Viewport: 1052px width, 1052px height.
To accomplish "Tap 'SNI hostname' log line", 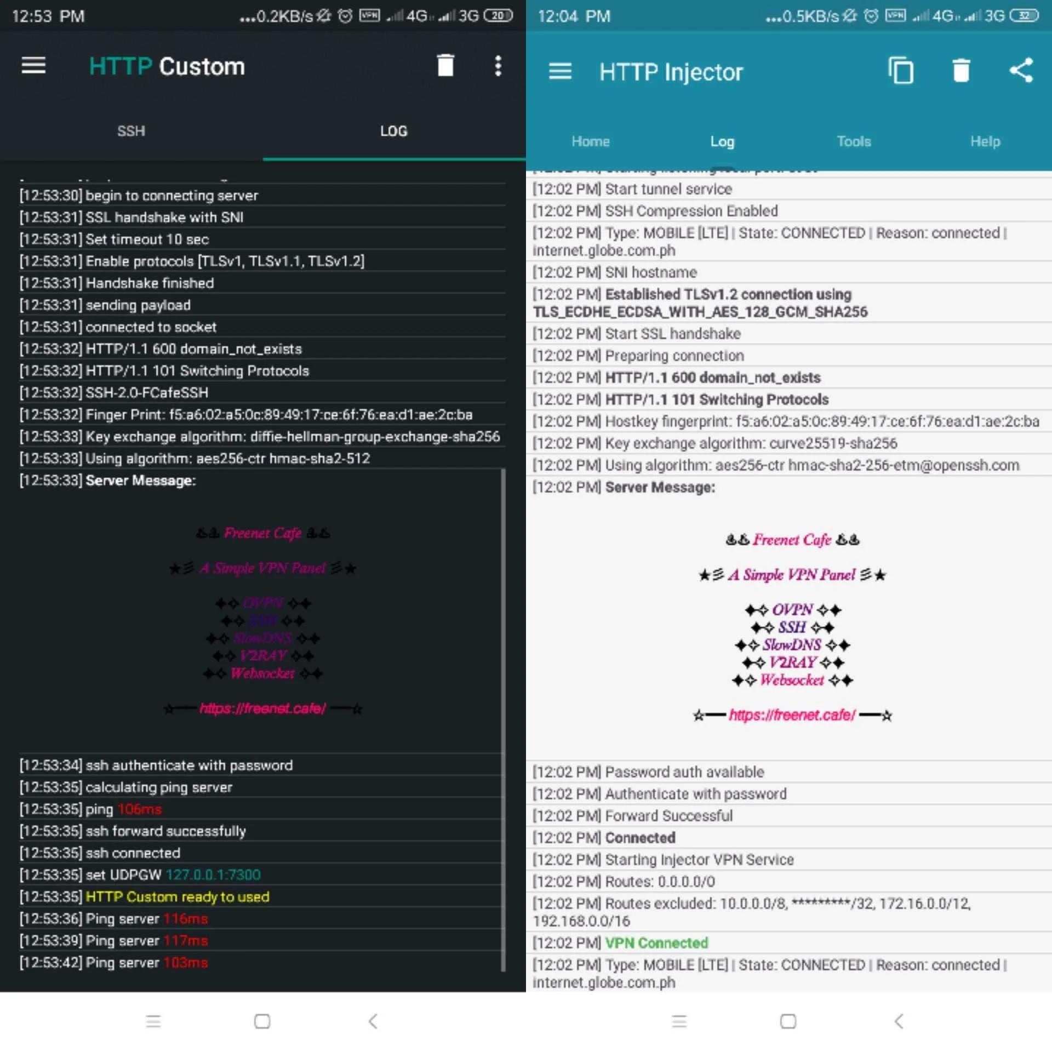I will click(789, 272).
